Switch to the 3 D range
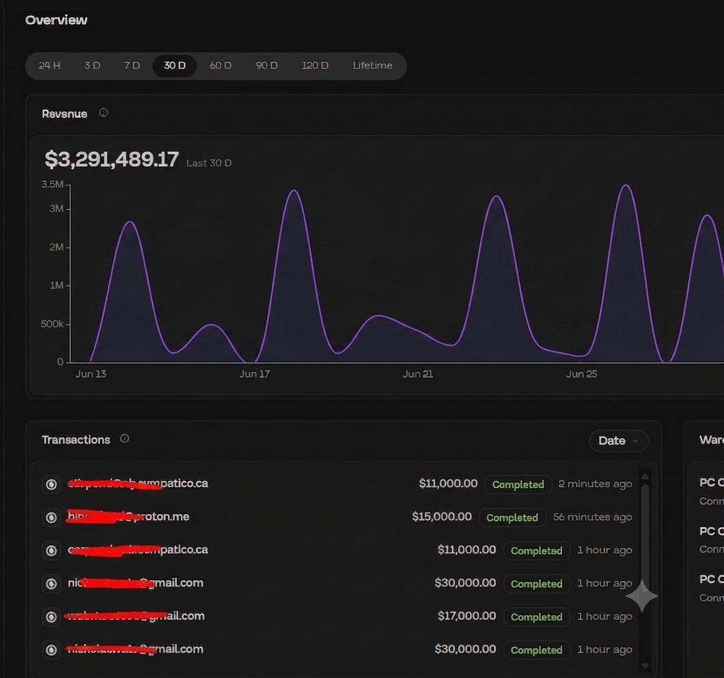The image size is (724, 678). (x=92, y=66)
